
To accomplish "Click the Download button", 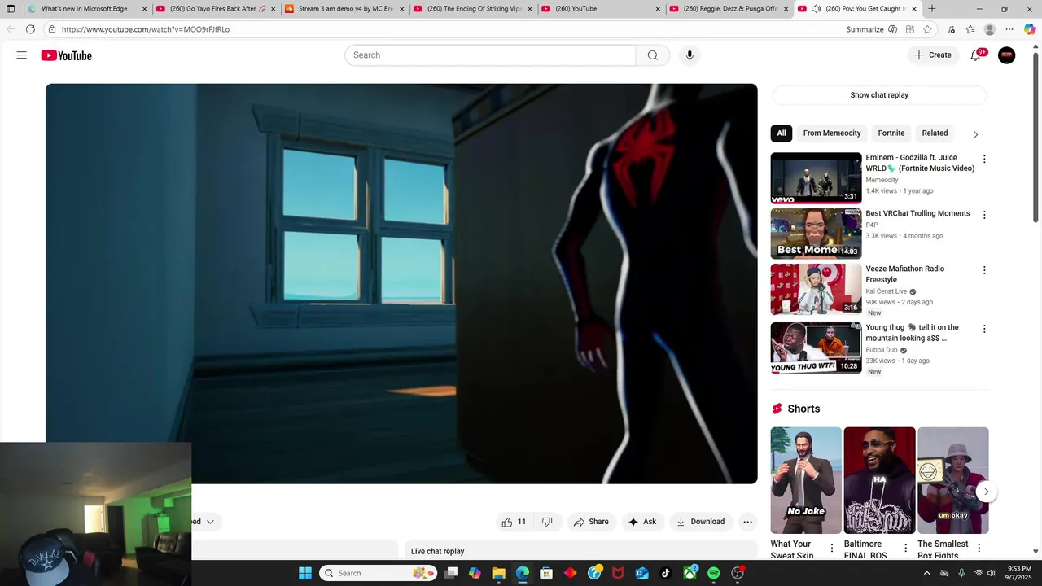I will point(700,522).
